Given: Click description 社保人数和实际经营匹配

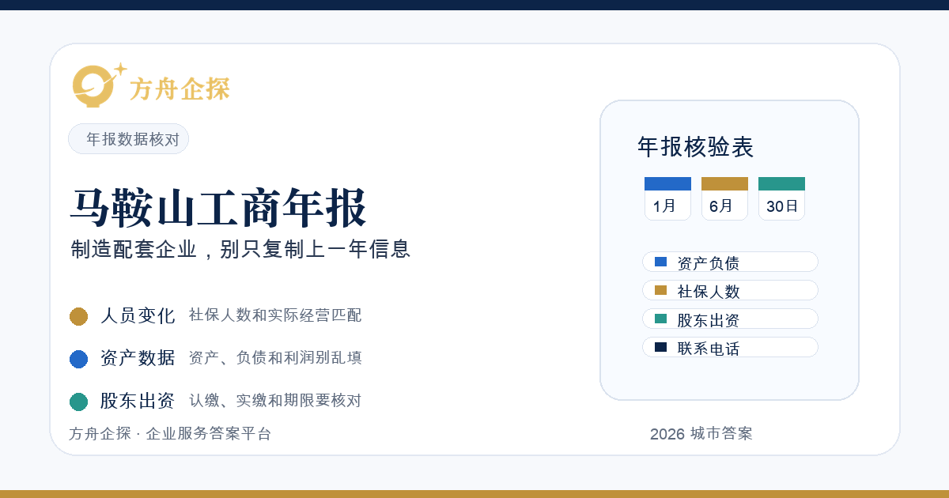Looking at the screenshot, I should coord(275,315).
